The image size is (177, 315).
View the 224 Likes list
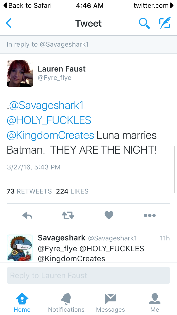click(72, 191)
